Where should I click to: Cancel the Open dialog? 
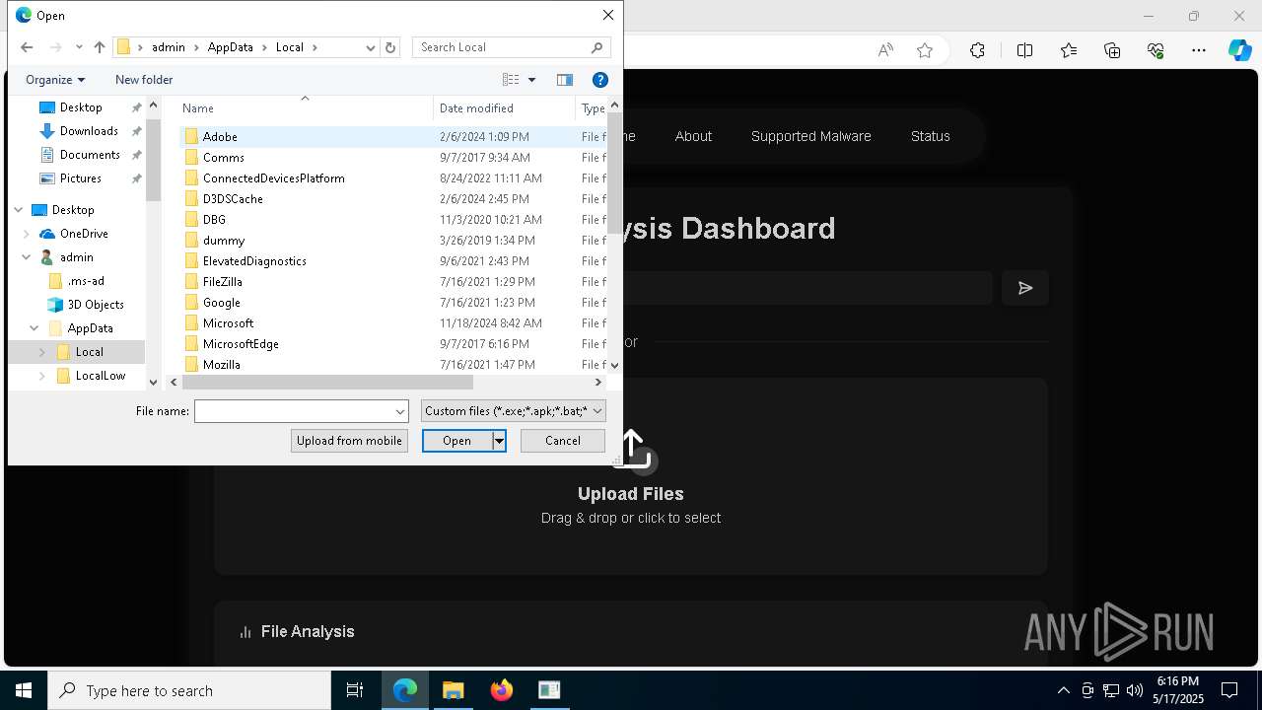pos(563,441)
